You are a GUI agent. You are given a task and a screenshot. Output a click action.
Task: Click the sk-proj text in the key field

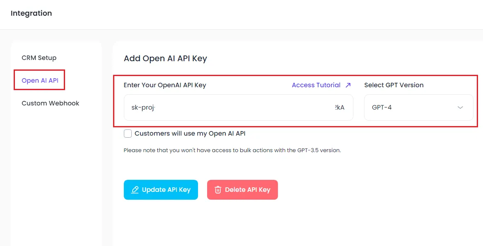point(143,107)
